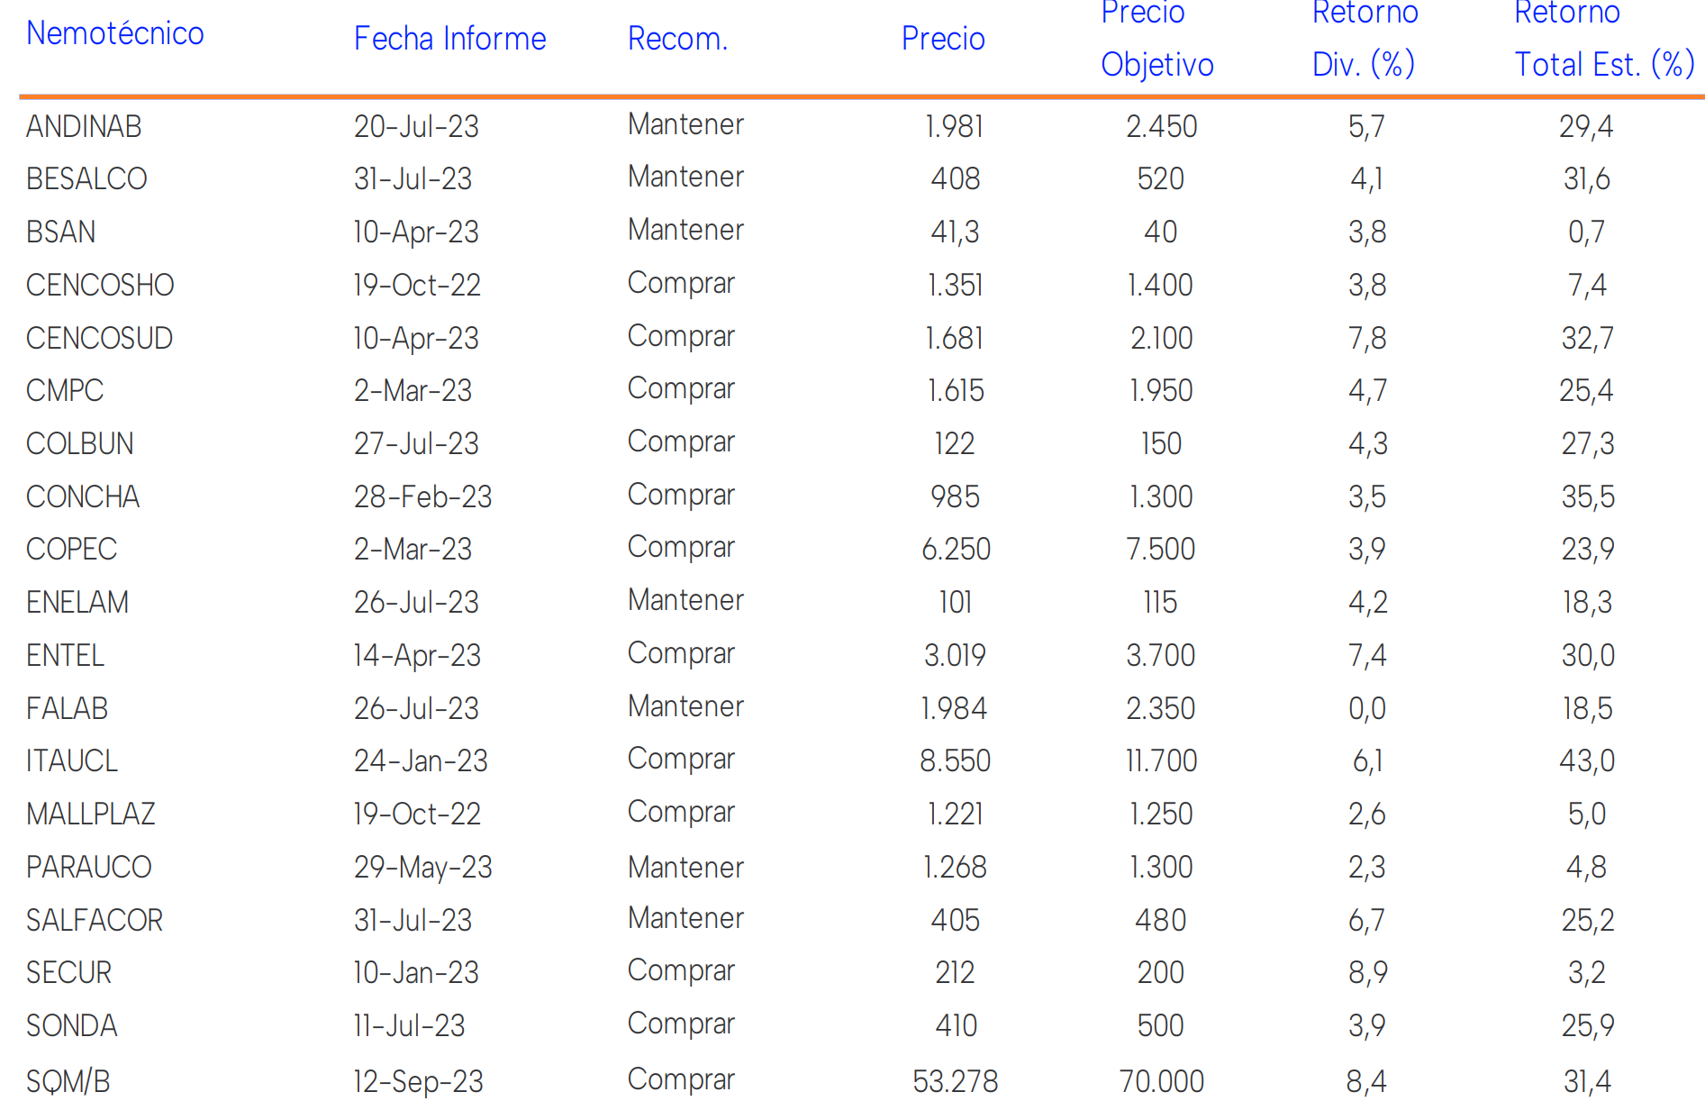Select the CENCOSUD row ticker
The height and width of the screenshot is (1101, 1705).
pyautogui.click(x=99, y=338)
